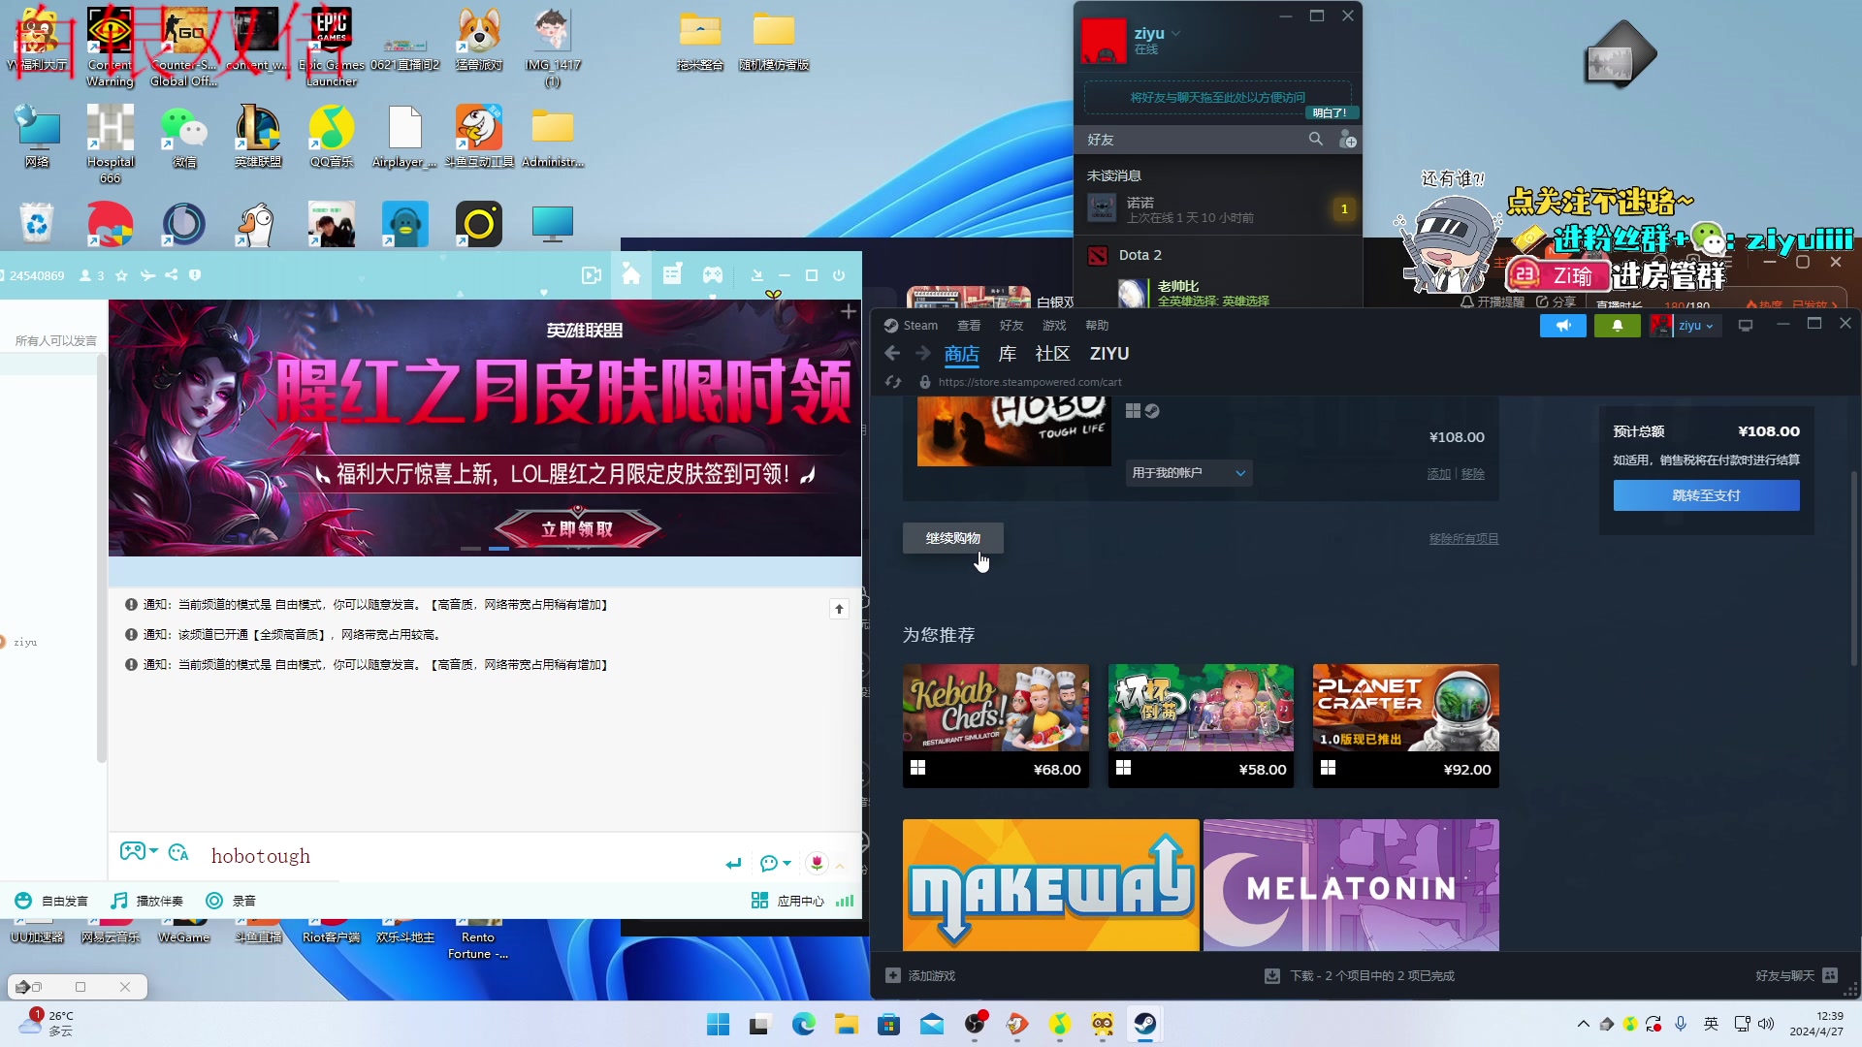The image size is (1862, 1047).
Task: Click 明白了! in friends list tip
Action: [x=1330, y=112]
